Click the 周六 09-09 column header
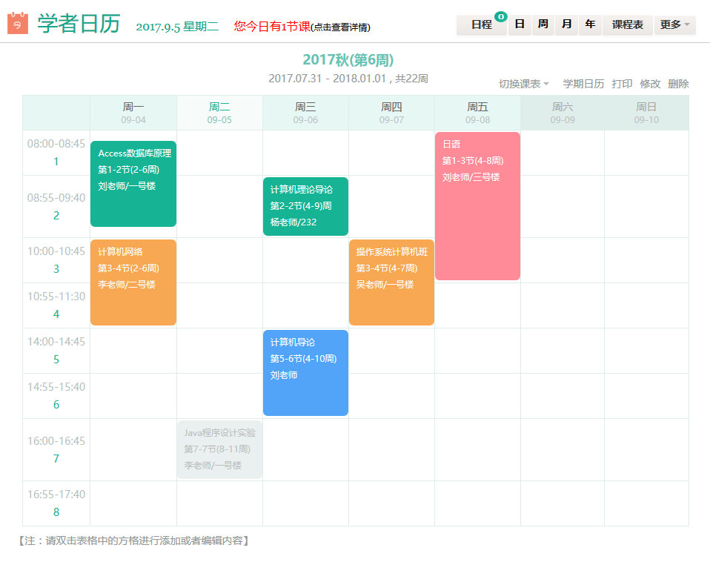710x562 pixels. point(563,113)
